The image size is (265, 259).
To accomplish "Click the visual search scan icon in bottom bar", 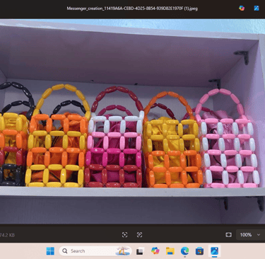I will [x=124, y=235].
